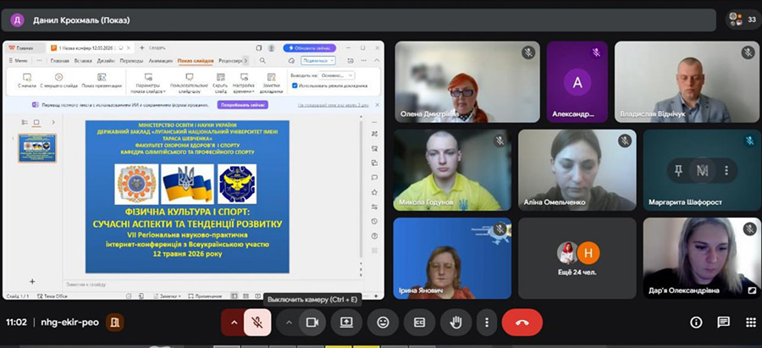Pin Маргарита Шафорост tile with pin icon
This screenshot has height=348, width=762.
[x=678, y=170]
